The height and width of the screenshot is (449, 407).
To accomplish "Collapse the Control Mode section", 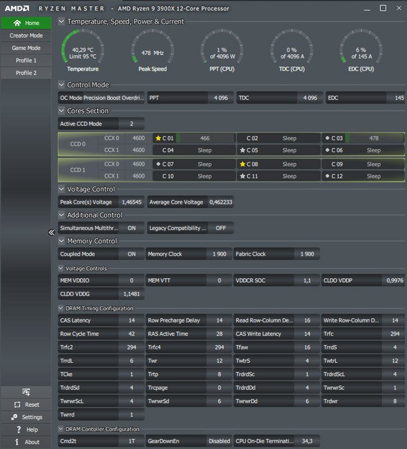I will [61, 85].
